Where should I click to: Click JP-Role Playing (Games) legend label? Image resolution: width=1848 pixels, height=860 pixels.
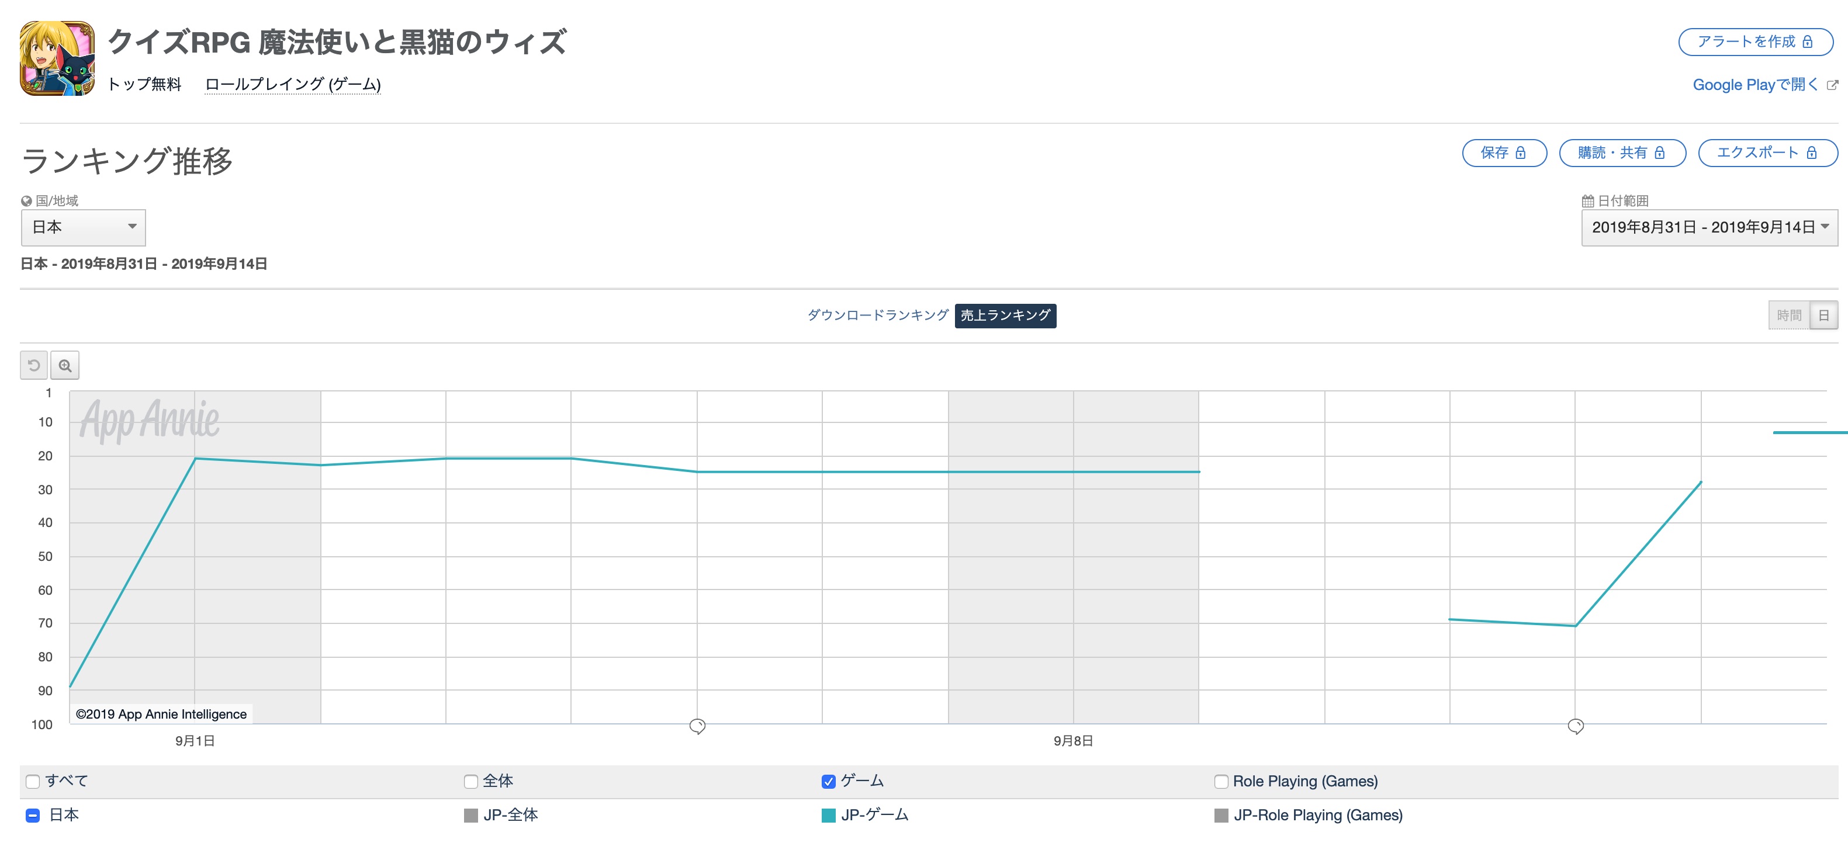click(x=1318, y=816)
